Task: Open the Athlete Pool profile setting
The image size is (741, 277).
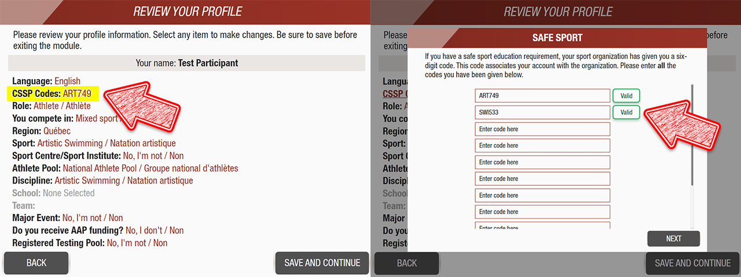Action: 125,169
